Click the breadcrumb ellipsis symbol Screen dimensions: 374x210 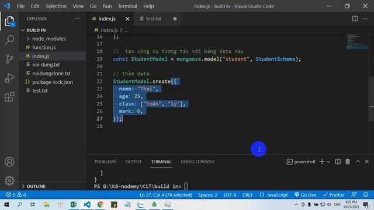point(126,30)
